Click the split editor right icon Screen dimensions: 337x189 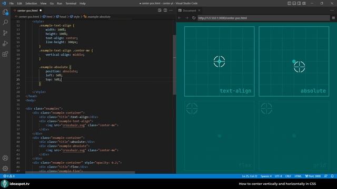tap(165, 10)
